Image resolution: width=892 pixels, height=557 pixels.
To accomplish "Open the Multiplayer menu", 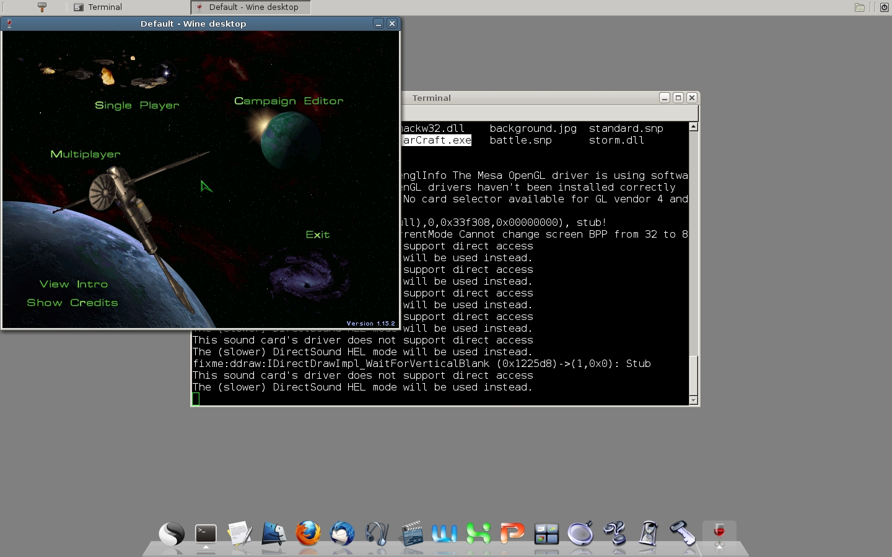I will tap(85, 154).
